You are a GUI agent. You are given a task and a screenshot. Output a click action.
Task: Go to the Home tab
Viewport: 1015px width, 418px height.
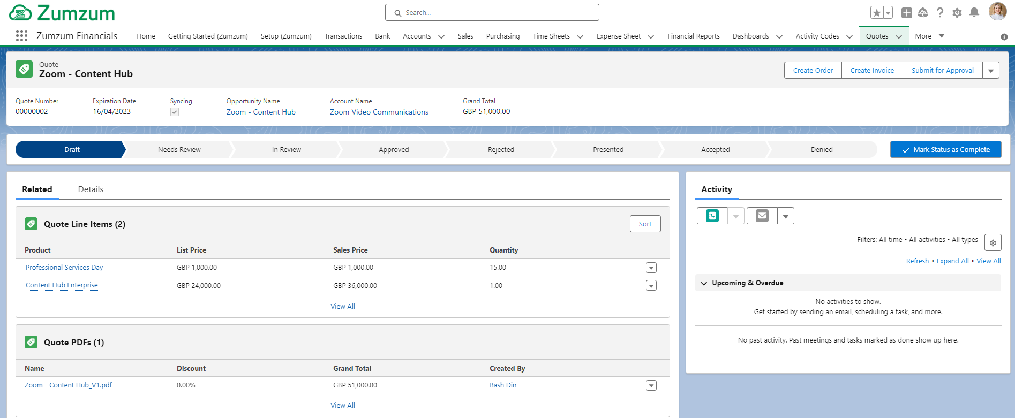(x=146, y=36)
